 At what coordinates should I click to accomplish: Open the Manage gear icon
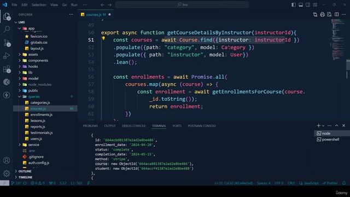coord(7,173)
